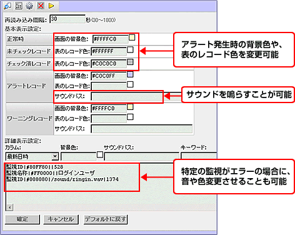The width and height of the screenshot is (295, 235).
Task: Click the キーワード input field
Action: pos(199,156)
